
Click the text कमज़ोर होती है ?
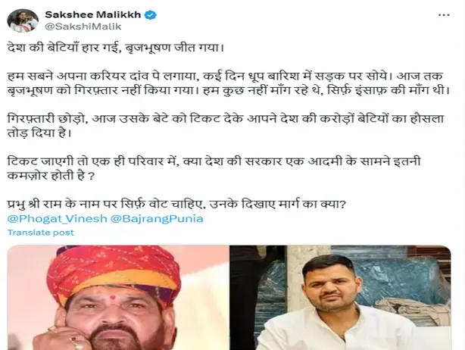[x=51, y=176]
